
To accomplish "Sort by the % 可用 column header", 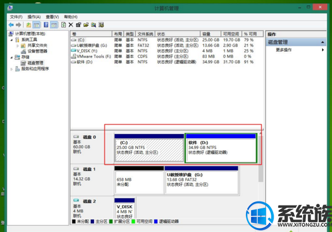I will [x=252, y=34].
